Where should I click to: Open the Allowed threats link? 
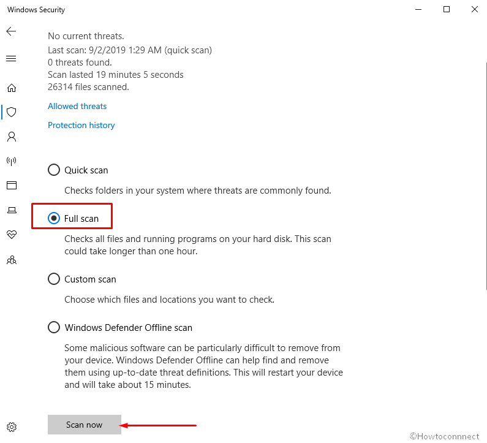pyautogui.click(x=77, y=106)
